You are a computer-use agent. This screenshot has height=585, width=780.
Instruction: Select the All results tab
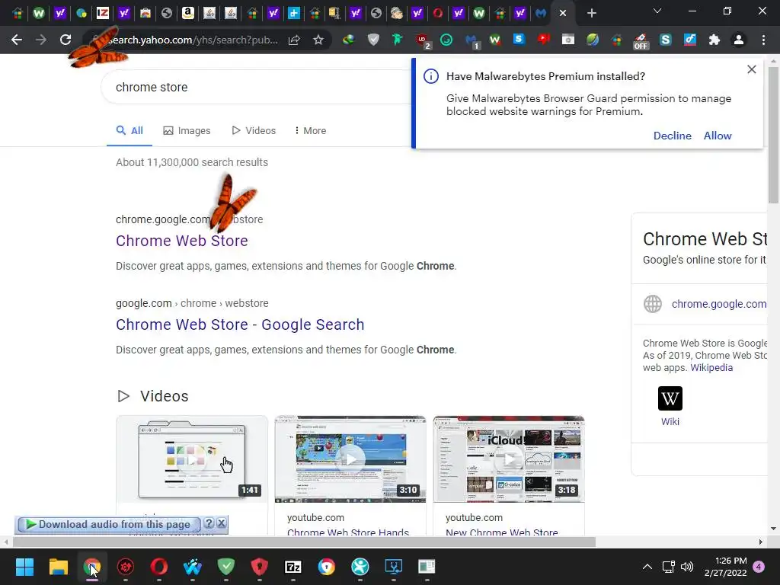tap(129, 131)
